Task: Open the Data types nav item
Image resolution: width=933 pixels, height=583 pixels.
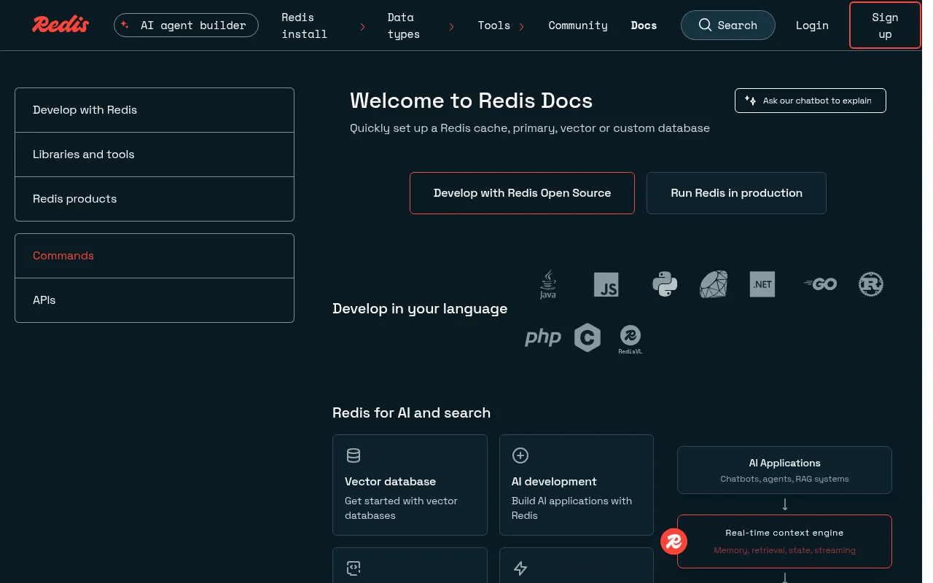Action: pyautogui.click(x=404, y=26)
